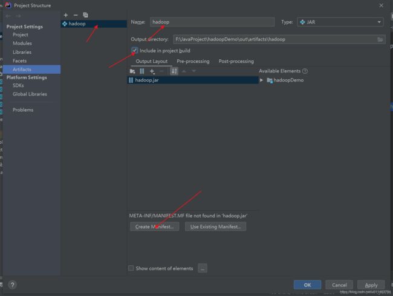The image size is (393, 296).
Task: Open Available Elements help icon
Action: (305, 71)
